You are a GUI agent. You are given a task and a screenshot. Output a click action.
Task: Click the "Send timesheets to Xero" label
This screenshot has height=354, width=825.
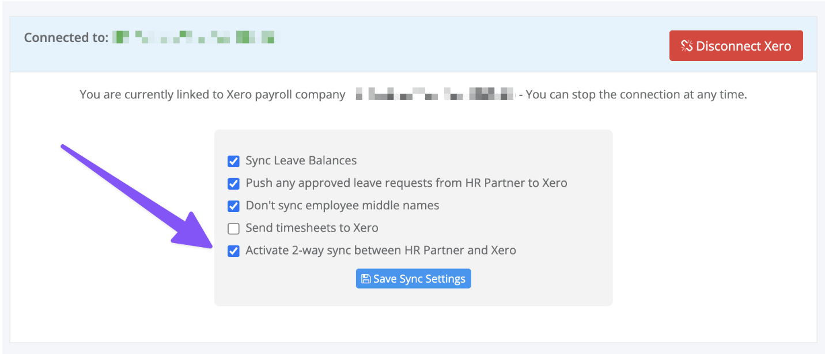pos(312,228)
